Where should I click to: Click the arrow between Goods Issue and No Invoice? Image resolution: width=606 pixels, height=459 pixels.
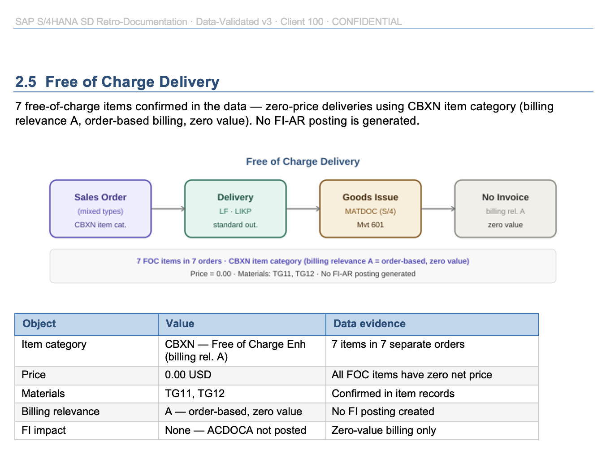coord(437,208)
